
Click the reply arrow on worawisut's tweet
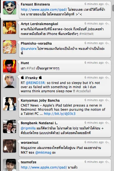click(107, 142)
